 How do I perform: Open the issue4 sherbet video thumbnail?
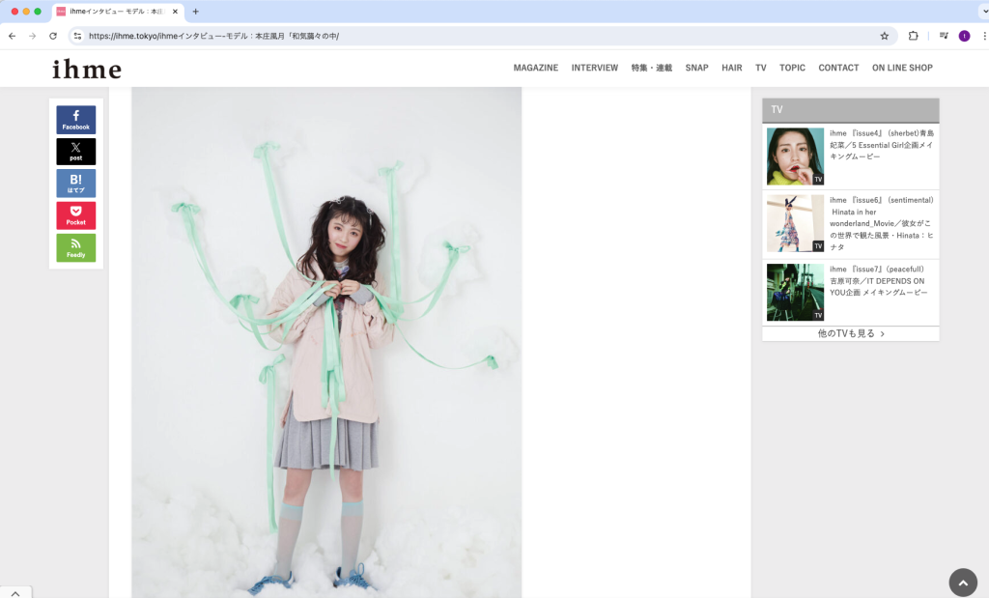795,157
